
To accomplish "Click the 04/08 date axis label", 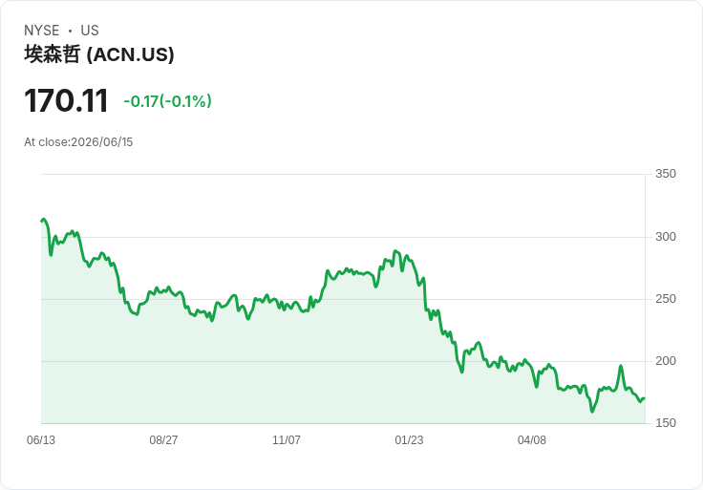I will click(532, 440).
